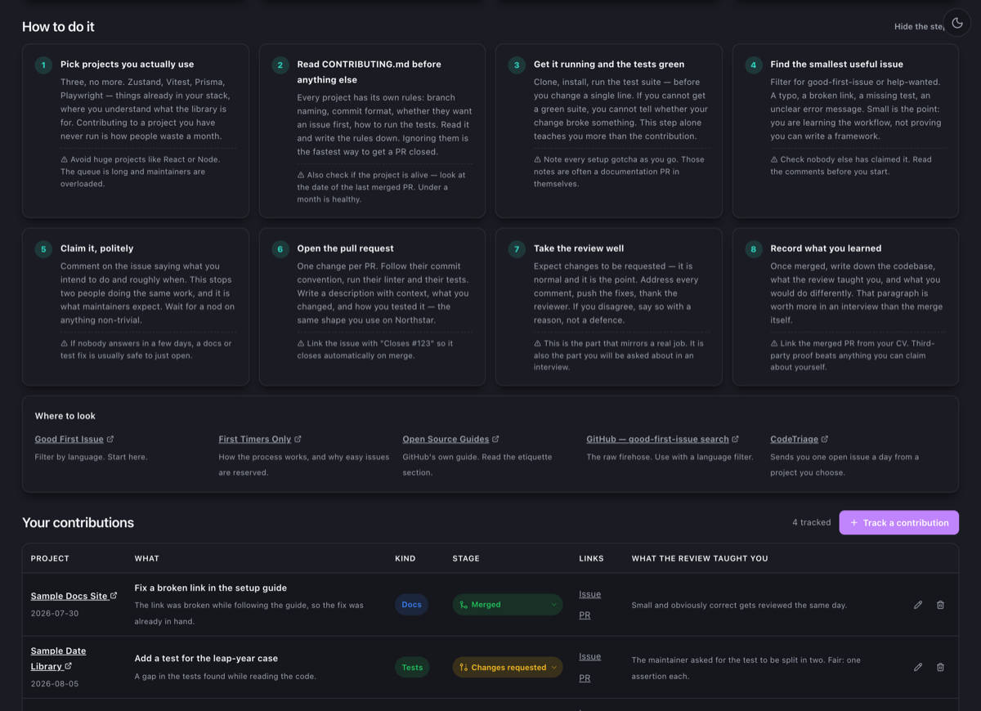Viewport: 981px width, 711px height.
Task: Edit the Sample Date Library contribution
Action: coord(918,667)
